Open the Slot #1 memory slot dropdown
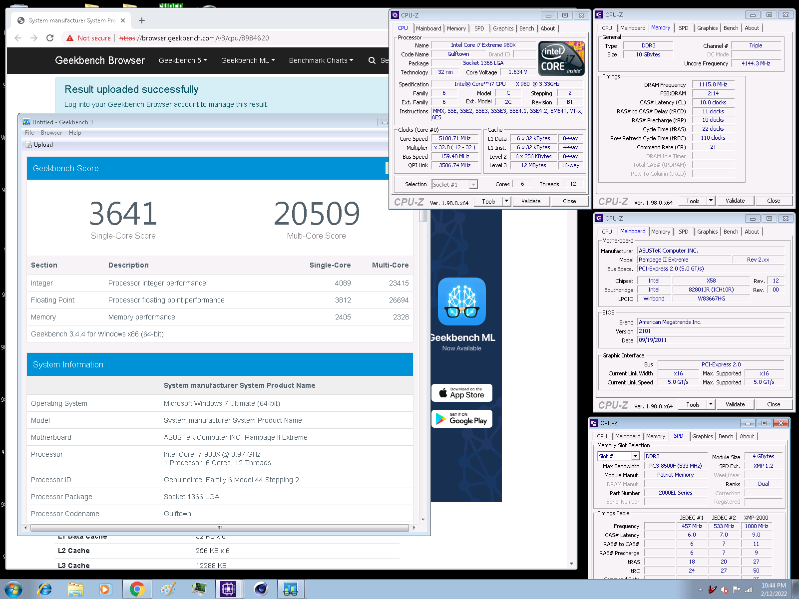799x599 pixels. coord(618,456)
